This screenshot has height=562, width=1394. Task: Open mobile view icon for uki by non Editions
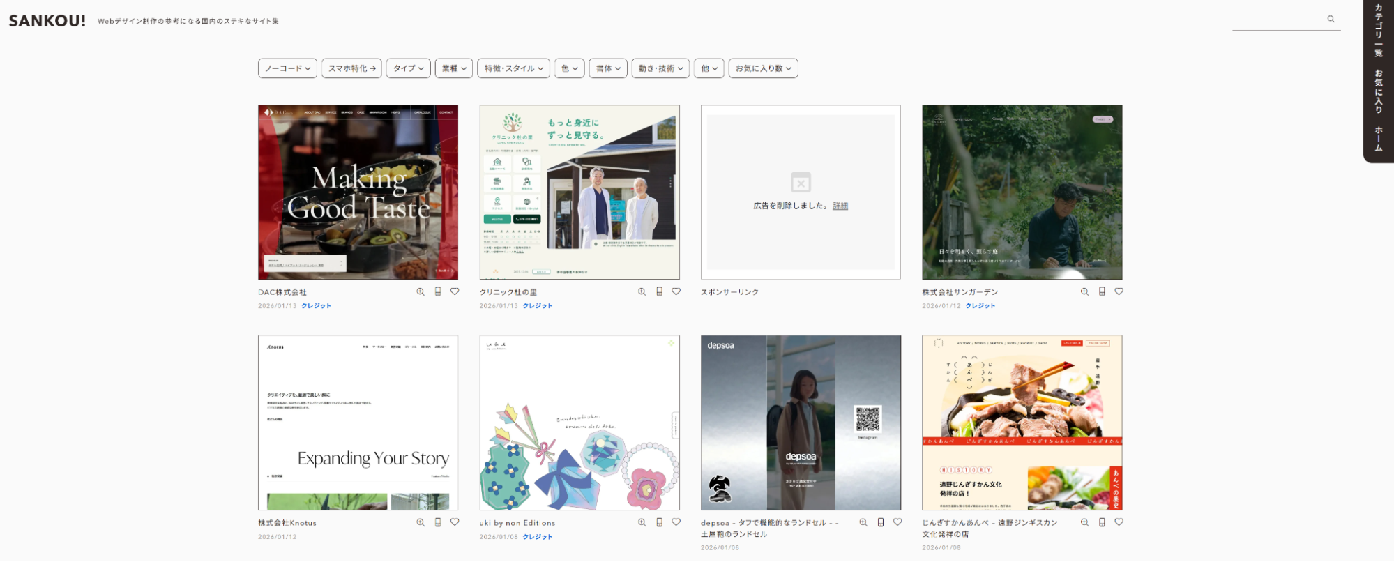pos(659,522)
